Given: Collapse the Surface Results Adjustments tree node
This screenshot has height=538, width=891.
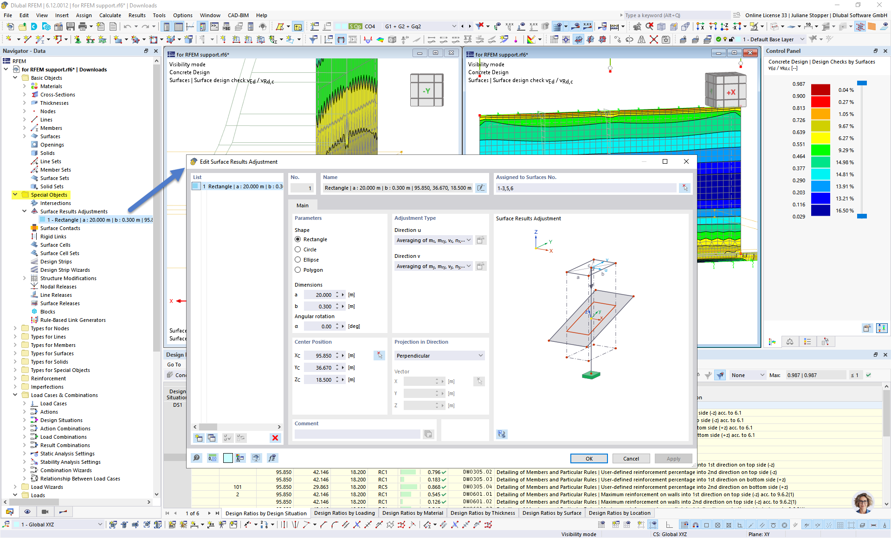Looking at the screenshot, I should click(25, 211).
